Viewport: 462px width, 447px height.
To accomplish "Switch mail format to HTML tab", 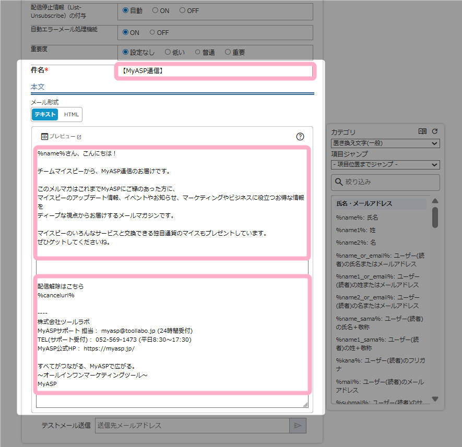I will coord(72,115).
